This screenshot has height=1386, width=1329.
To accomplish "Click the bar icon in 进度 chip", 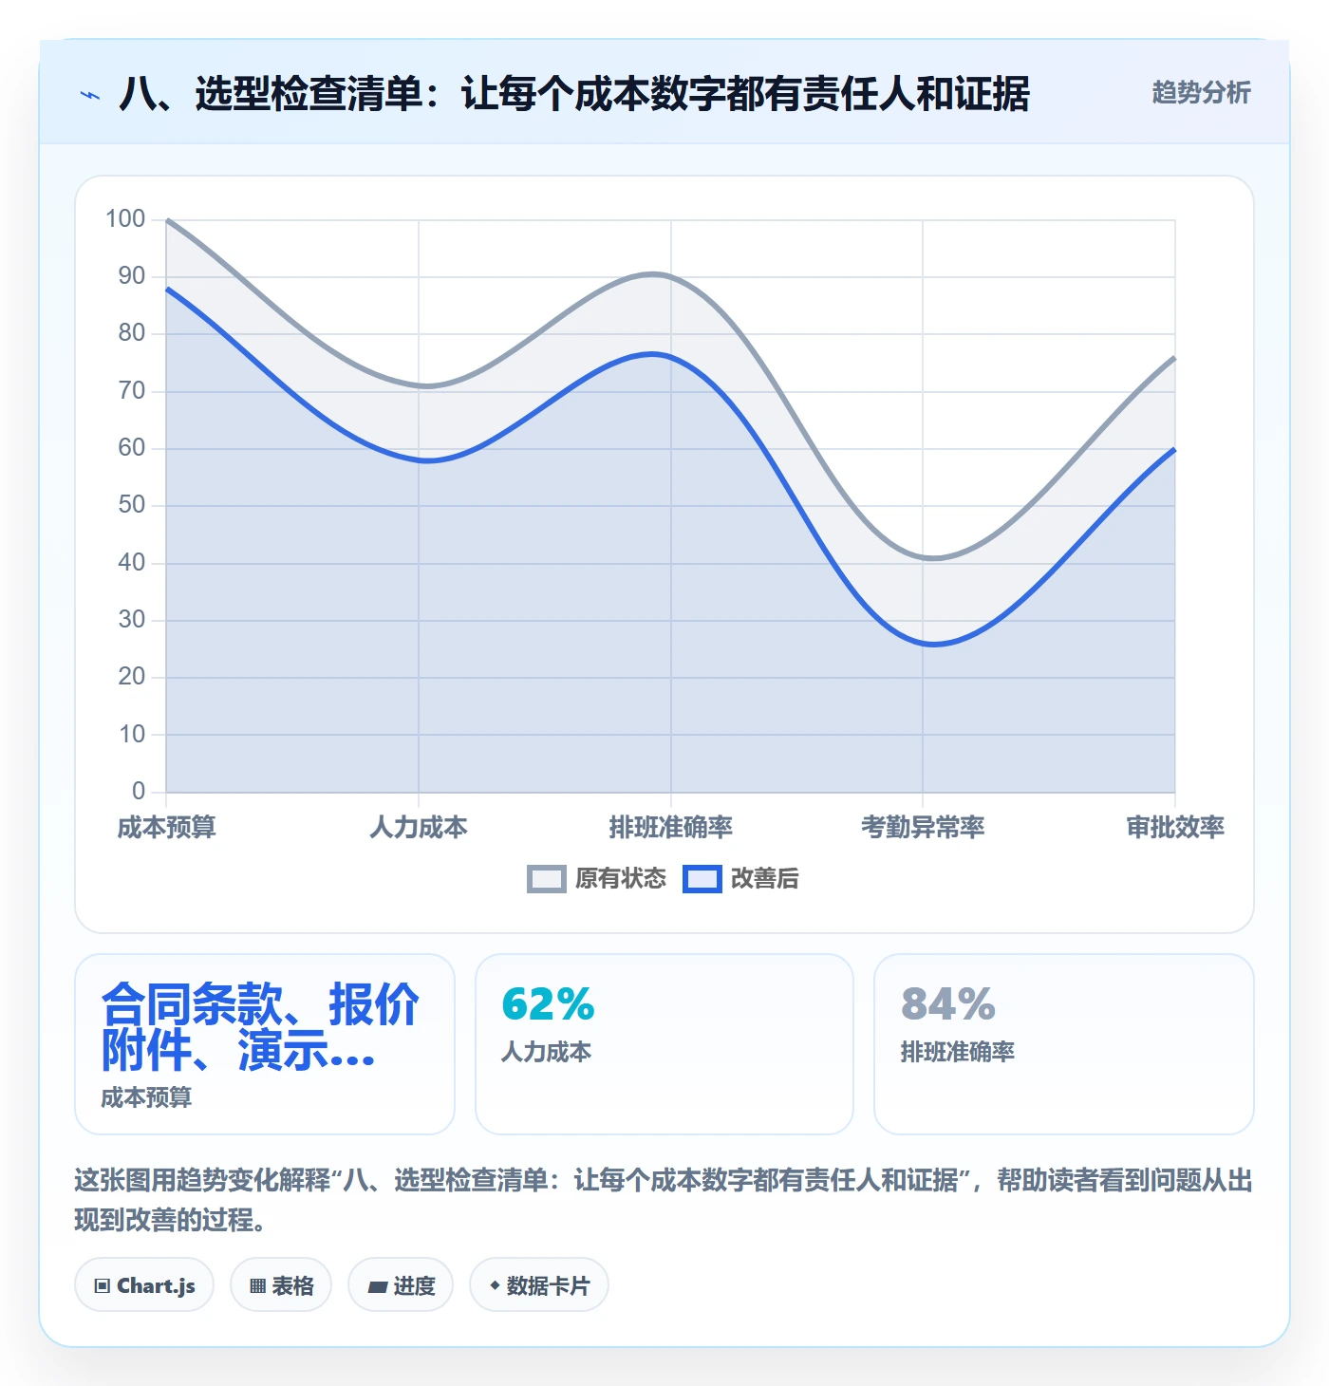I will (x=378, y=1287).
